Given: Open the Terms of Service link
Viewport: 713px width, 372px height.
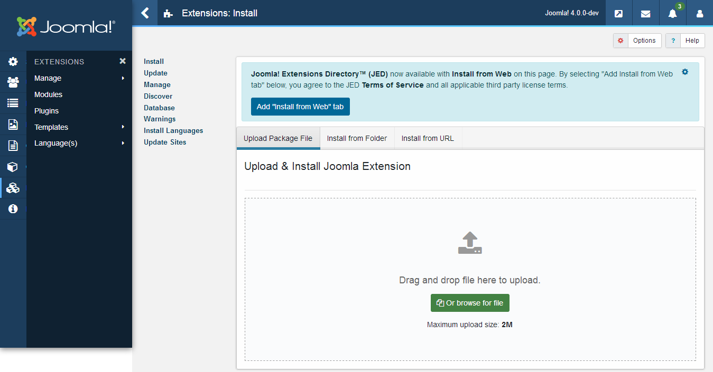Looking at the screenshot, I should [393, 85].
